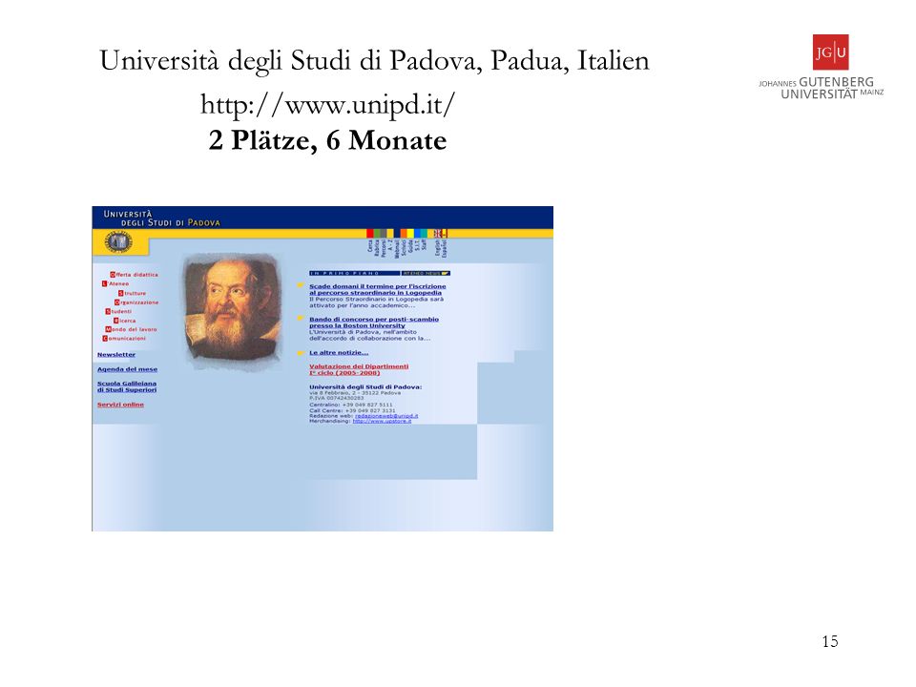Click the Università degli Studi di Padova banner title
Image resolution: width=916 pixels, height=687 pixels.
[x=162, y=218]
